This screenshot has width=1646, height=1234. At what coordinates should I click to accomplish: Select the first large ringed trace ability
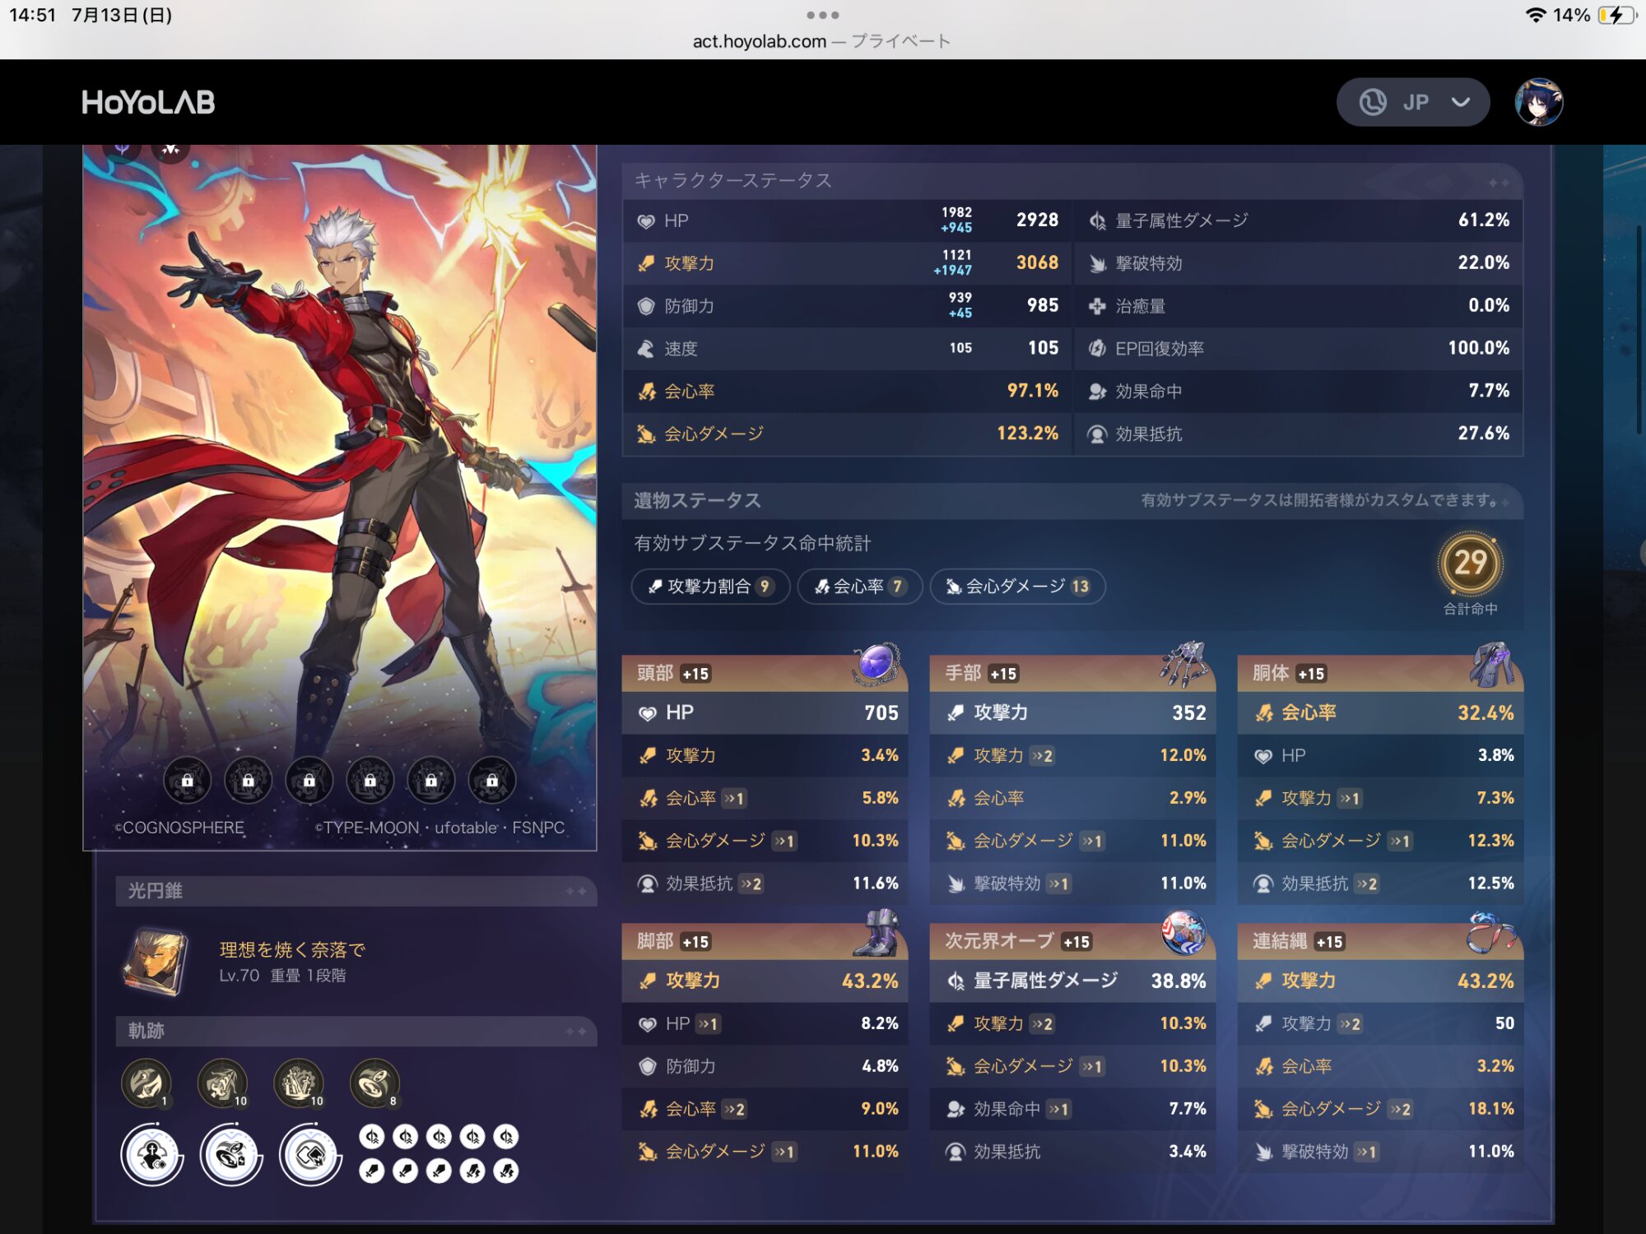click(x=151, y=1155)
